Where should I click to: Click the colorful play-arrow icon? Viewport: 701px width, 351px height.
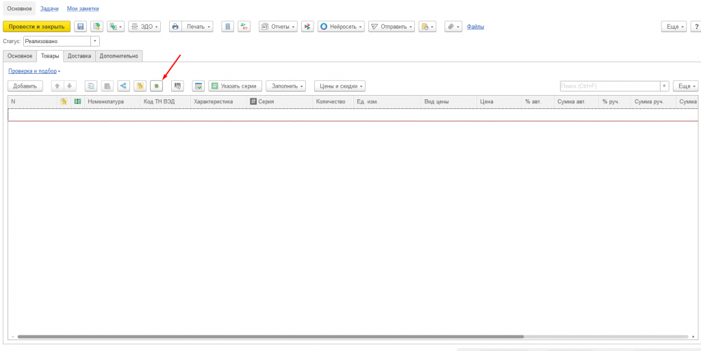click(x=307, y=27)
